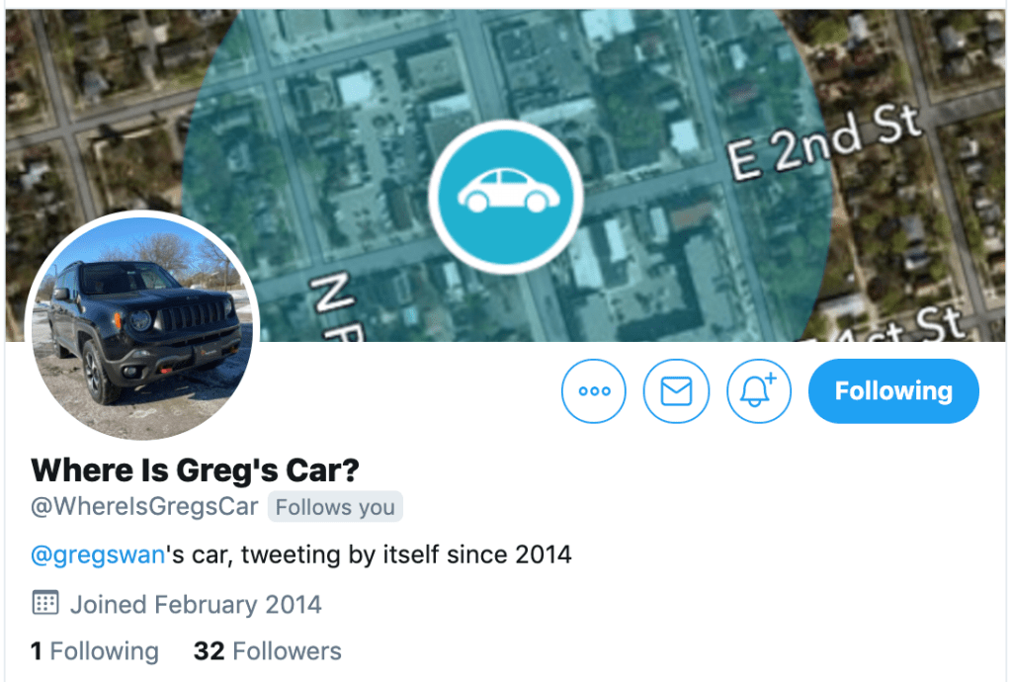Click the Follows you badge
The width and height of the screenshot is (1011, 682).
(335, 507)
